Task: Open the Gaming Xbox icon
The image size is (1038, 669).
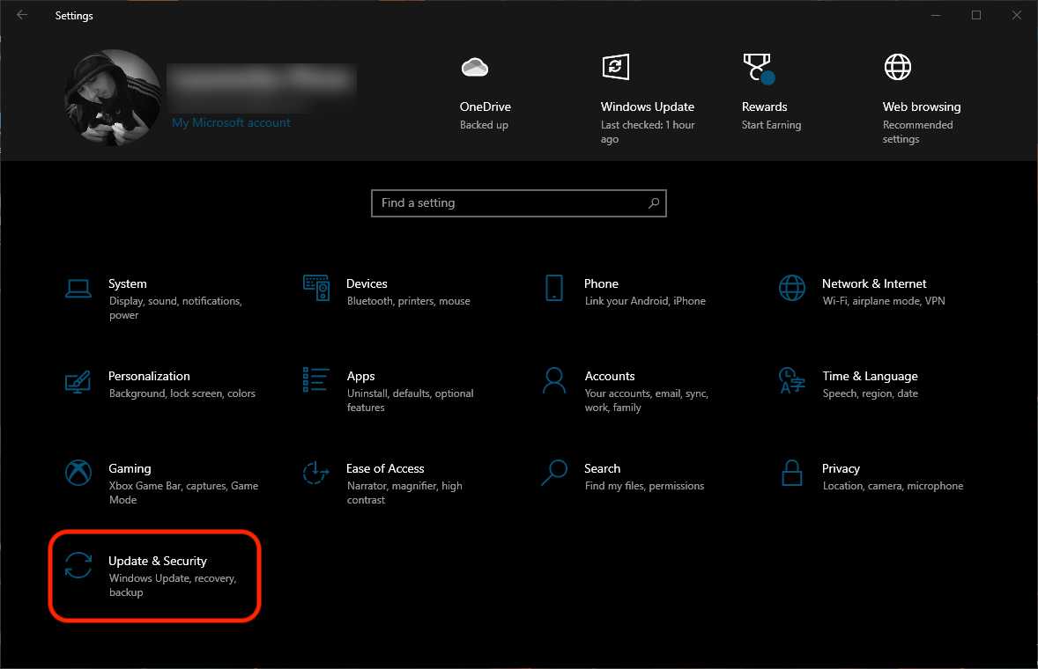Action: (78, 473)
